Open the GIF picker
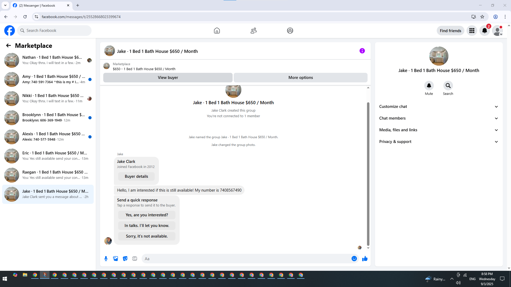Screen dimensions: 511x287 (135, 259)
